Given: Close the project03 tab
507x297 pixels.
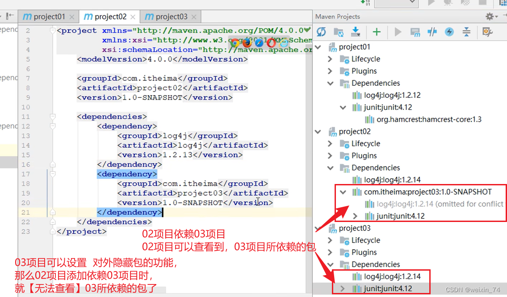Looking at the screenshot, I should pyautogui.click(x=194, y=17).
